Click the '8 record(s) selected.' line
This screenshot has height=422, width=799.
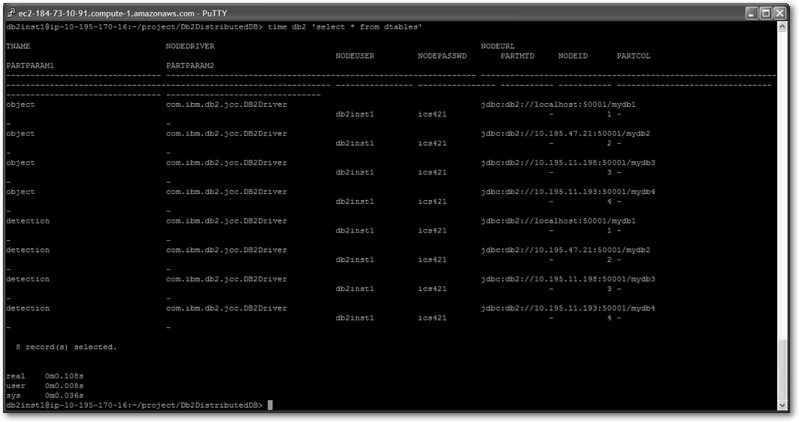66,347
